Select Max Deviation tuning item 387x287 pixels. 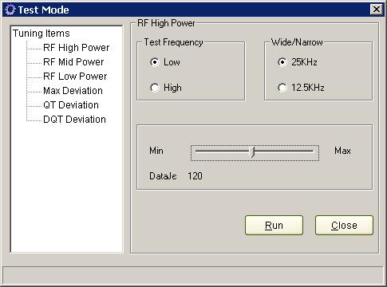click(73, 91)
